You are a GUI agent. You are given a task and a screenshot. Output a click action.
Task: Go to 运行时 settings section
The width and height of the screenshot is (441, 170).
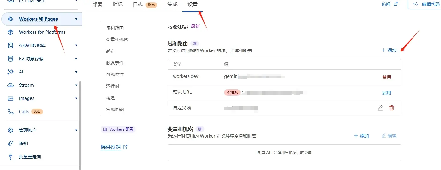pos(113,86)
